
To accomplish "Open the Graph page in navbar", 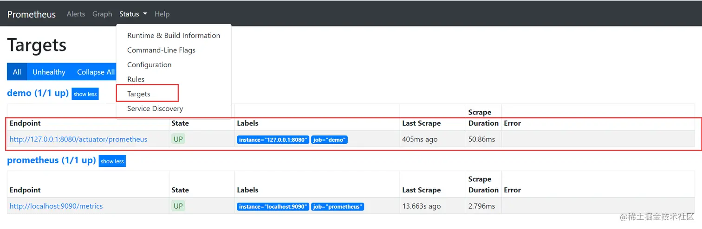I will point(102,14).
